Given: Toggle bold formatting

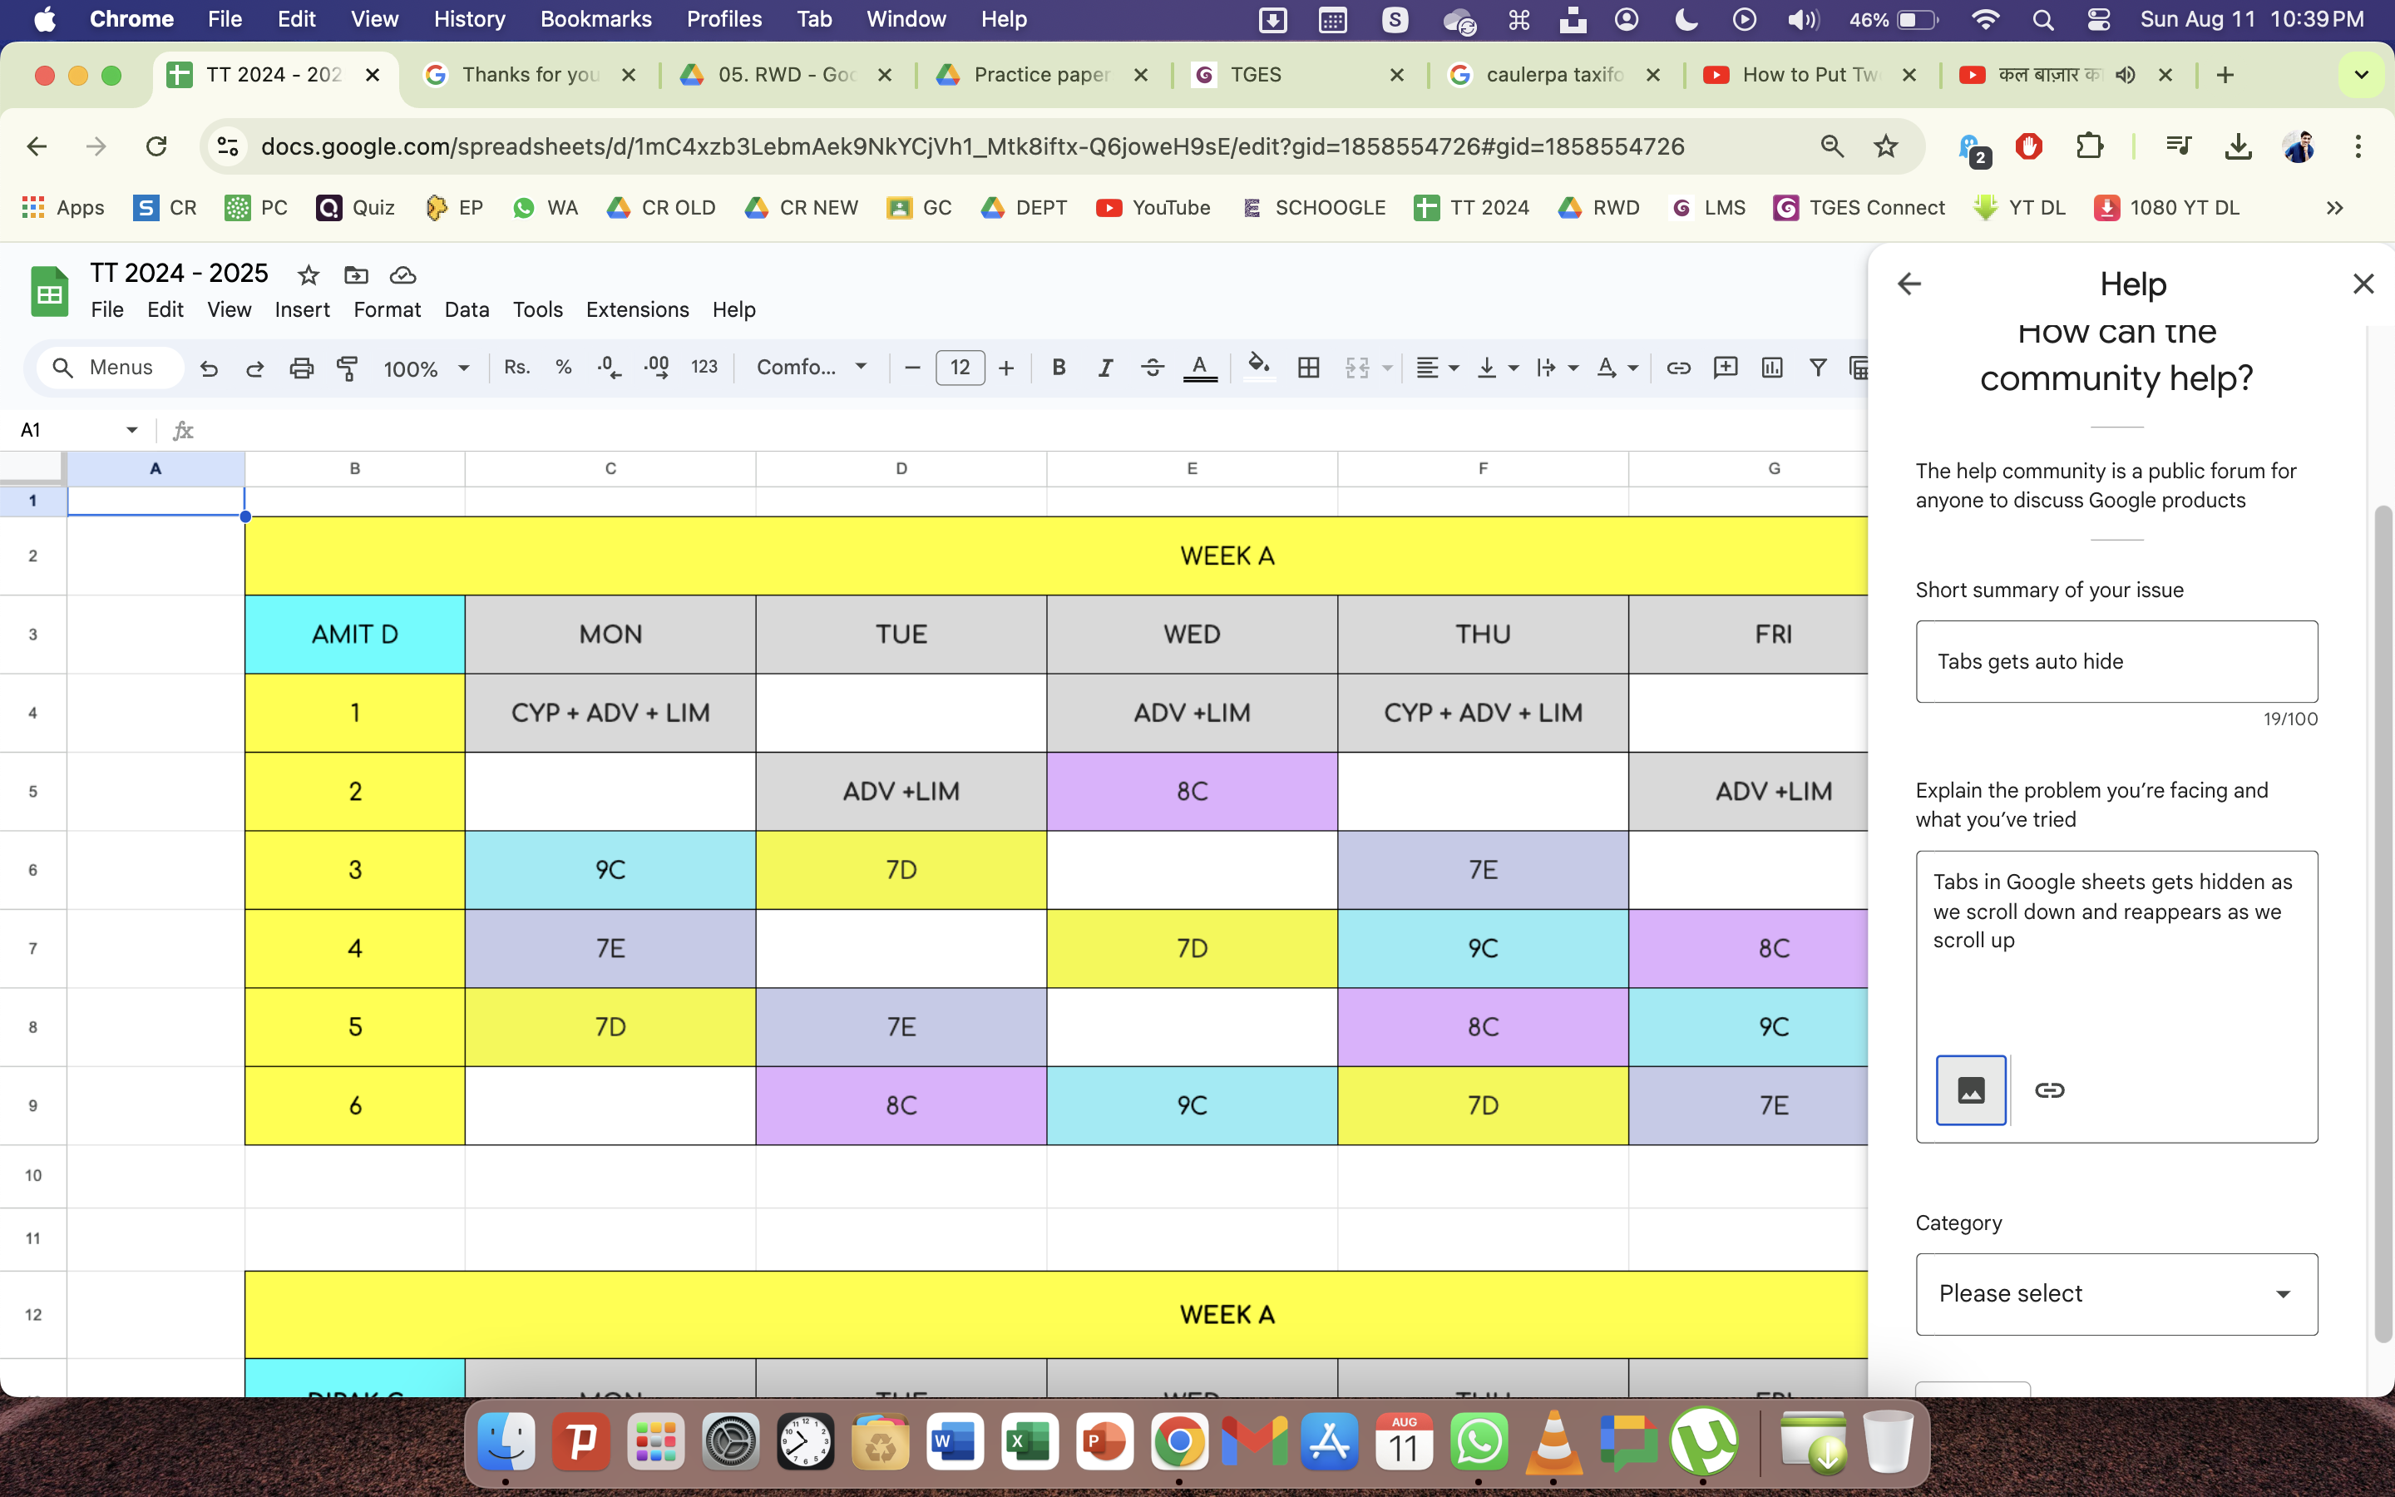Looking at the screenshot, I should pos(1058,368).
